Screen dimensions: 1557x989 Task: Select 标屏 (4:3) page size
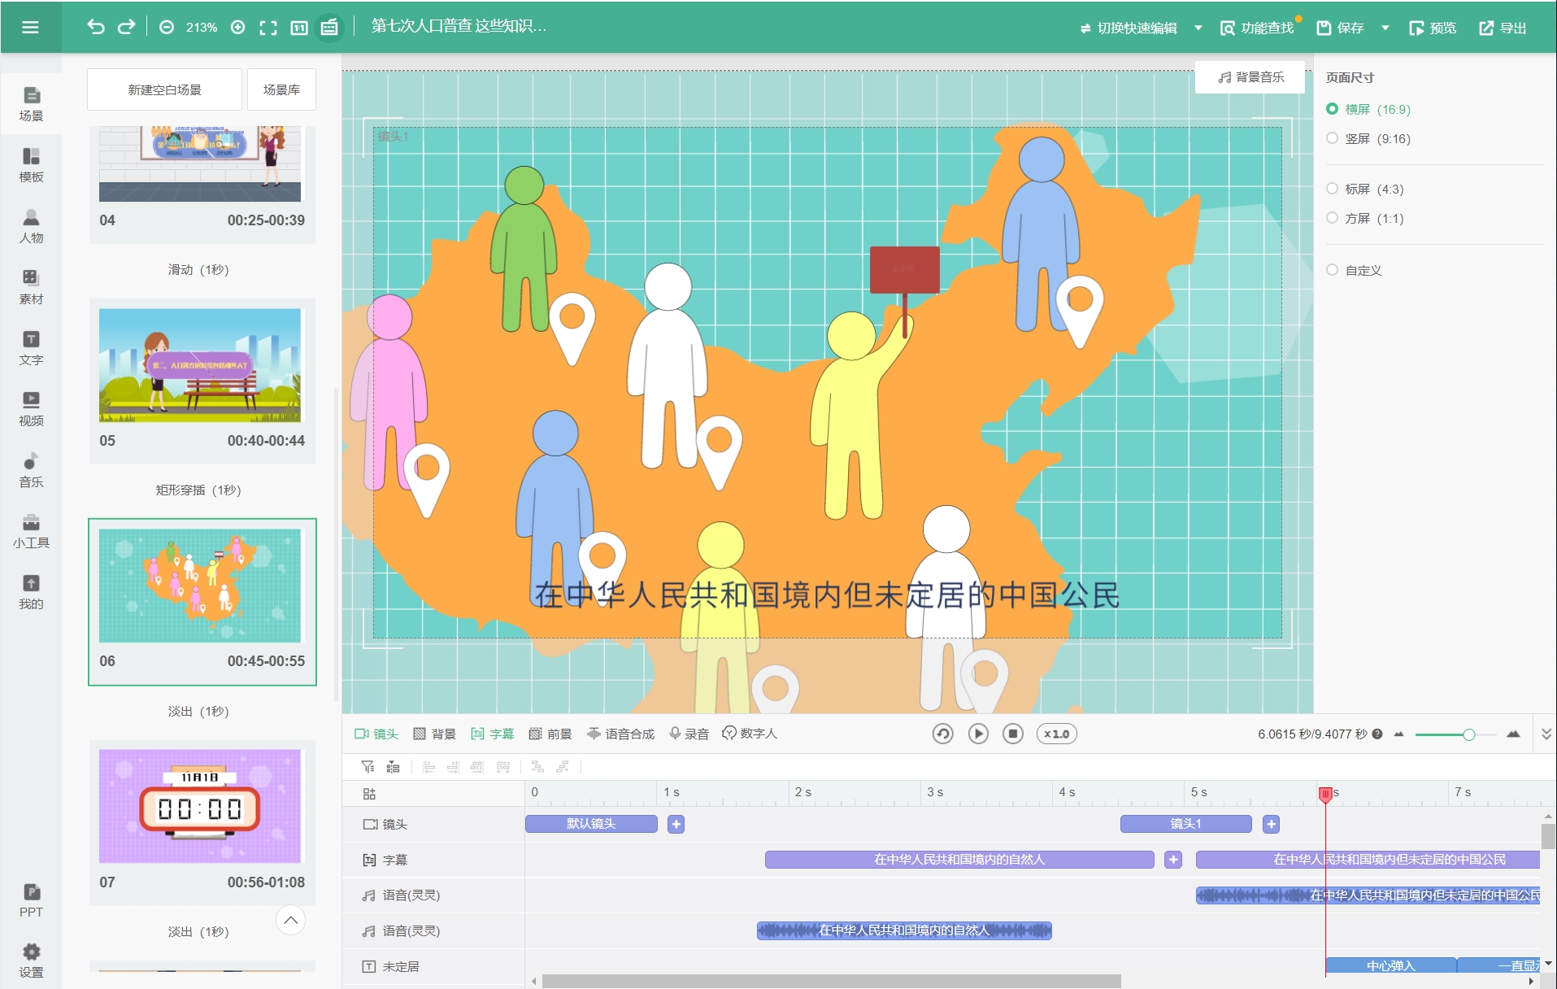(1365, 189)
